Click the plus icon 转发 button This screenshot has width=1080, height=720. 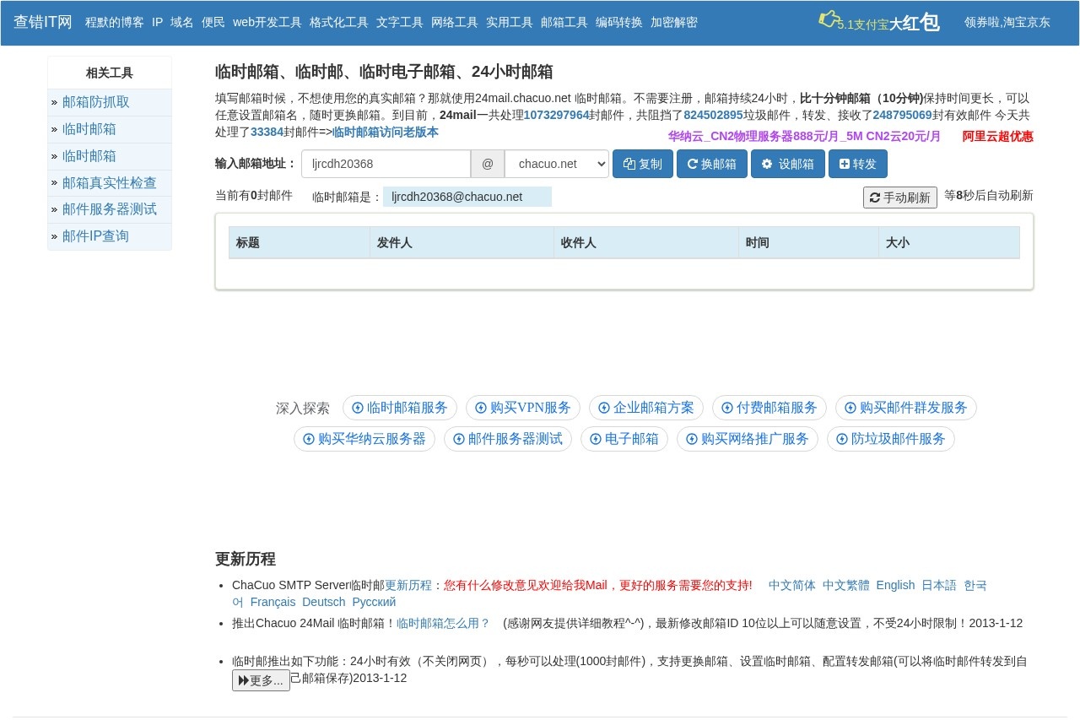coord(857,164)
